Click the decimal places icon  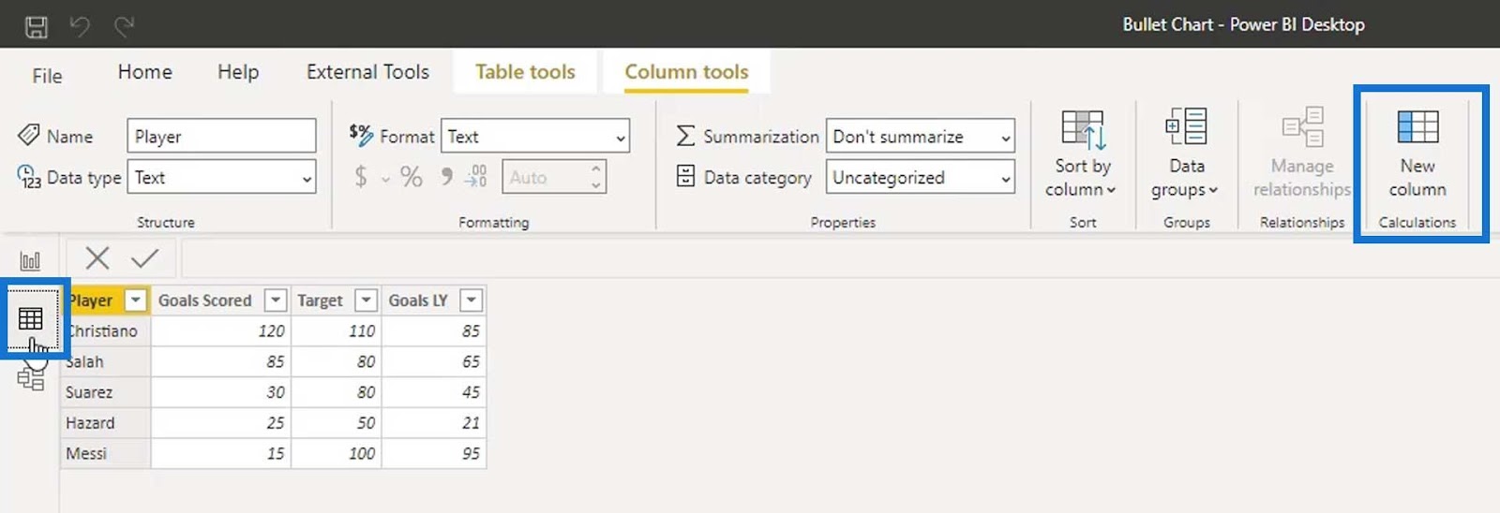(476, 176)
